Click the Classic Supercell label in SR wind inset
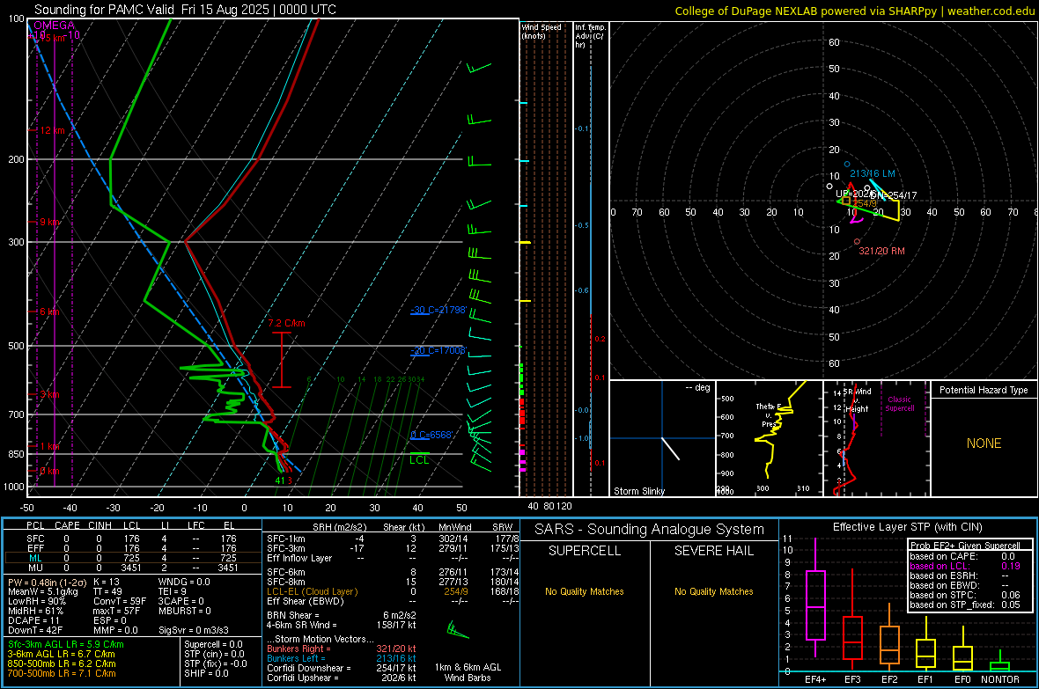Viewport: 1039px width, 689px height. click(x=899, y=404)
